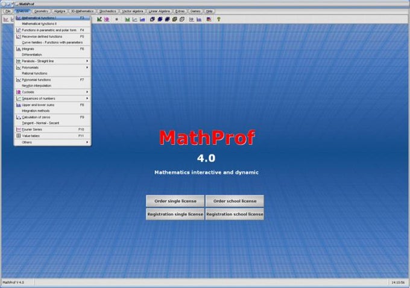The width and height of the screenshot is (410, 288).
Task: Expand the Cycloids submenu
Action: (x=52, y=92)
